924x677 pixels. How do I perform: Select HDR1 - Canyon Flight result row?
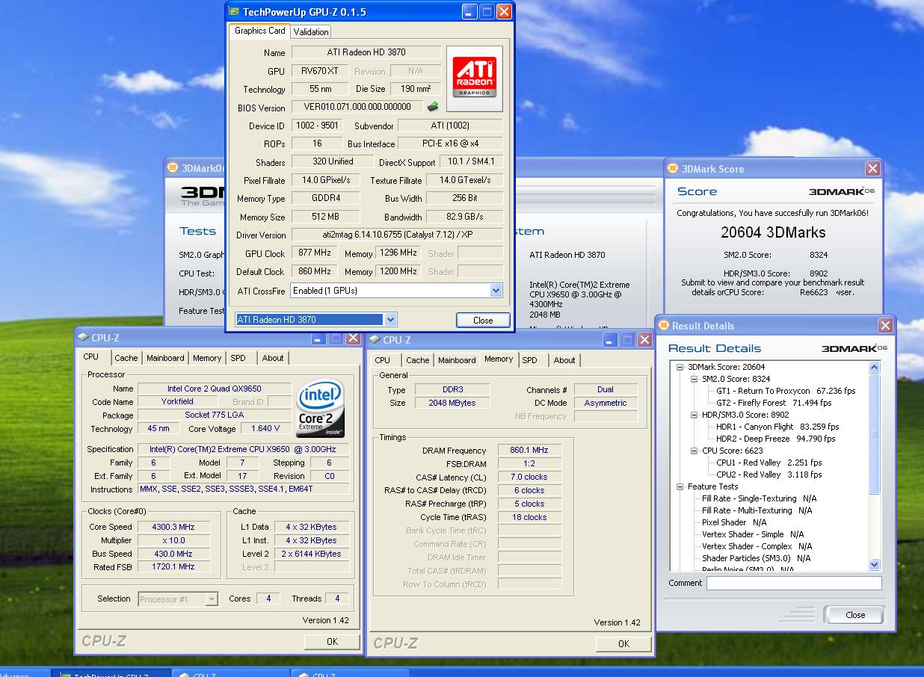pyautogui.click(x=777, y=427)
